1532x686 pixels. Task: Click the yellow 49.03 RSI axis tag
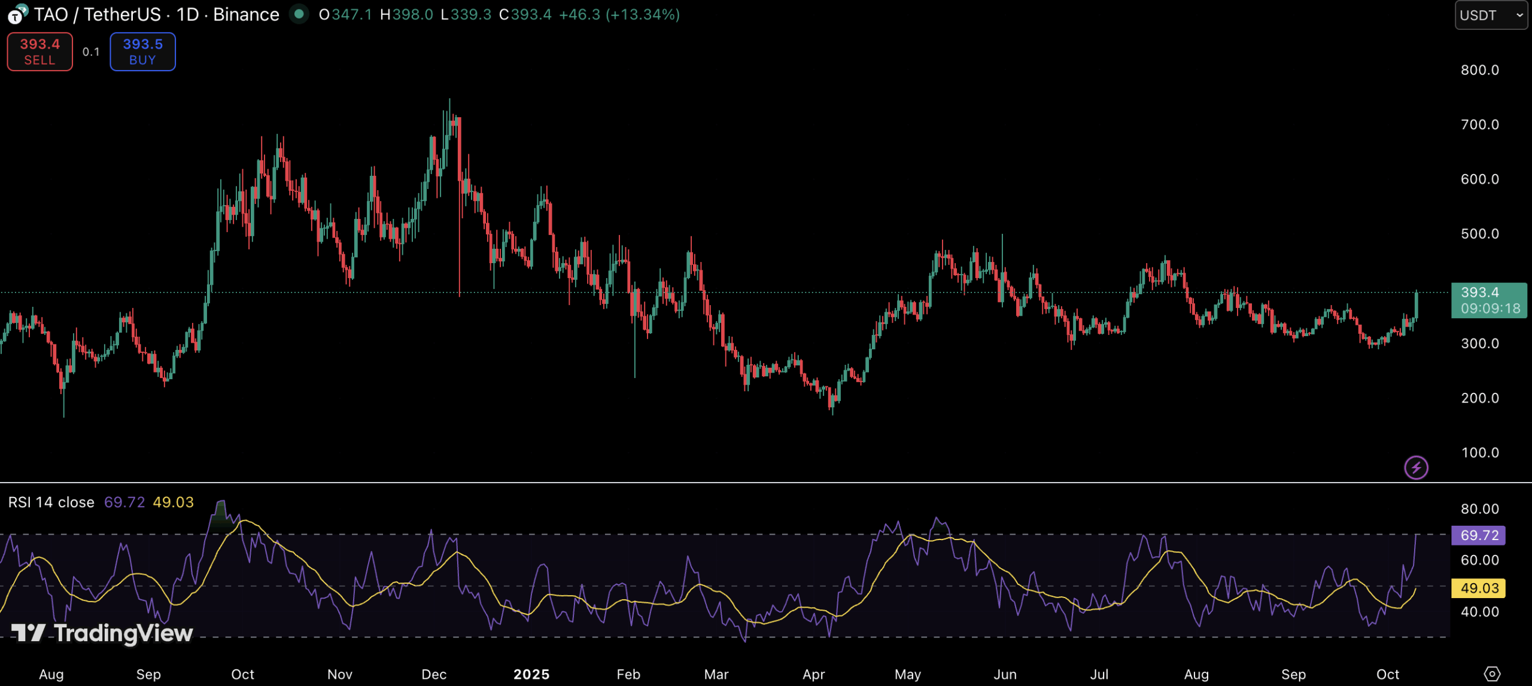1479,588
